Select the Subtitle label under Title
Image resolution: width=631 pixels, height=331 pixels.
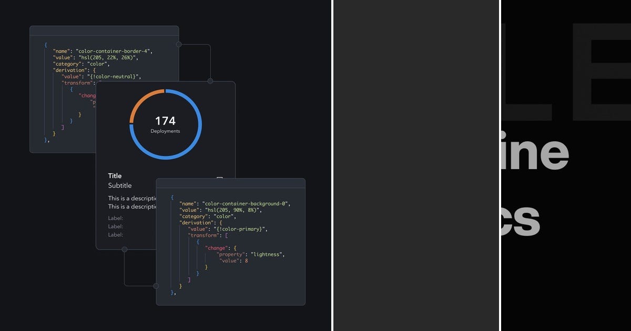coord(119,185)
